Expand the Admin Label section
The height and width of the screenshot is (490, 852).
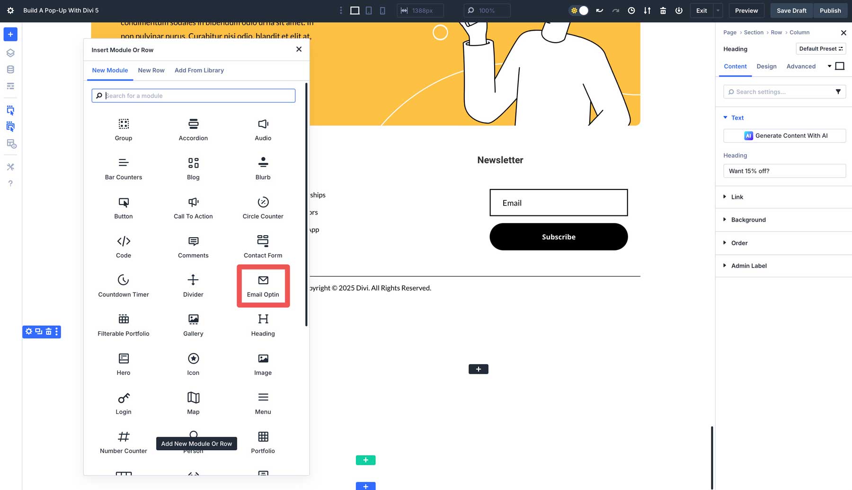pyautogui.click(x=749, y=266)
